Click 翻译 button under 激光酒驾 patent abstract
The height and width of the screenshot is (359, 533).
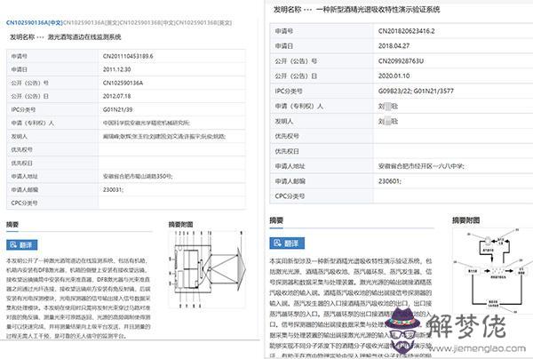point(21,244)
